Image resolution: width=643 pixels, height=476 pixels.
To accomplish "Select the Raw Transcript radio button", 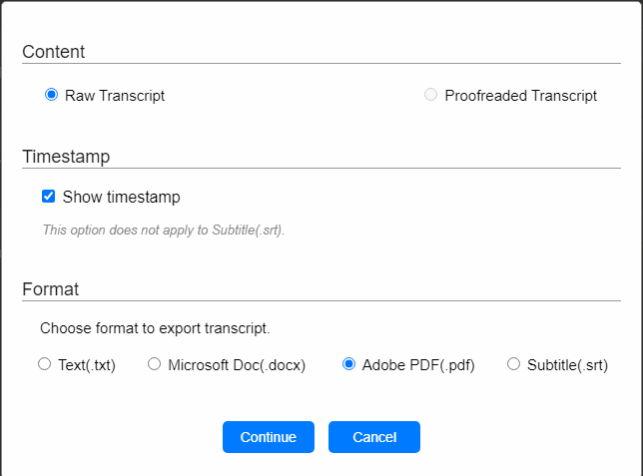I will coord(51,95).
